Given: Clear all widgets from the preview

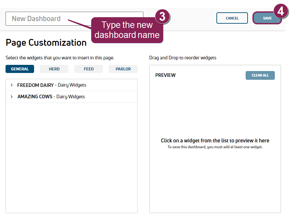Looking at the screenshot, I should 260,75.
